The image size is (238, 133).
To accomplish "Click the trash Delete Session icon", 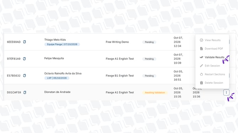I will (x=201, y=83).
